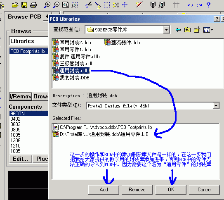Toggle the grid snap icon

click(176, 5)
